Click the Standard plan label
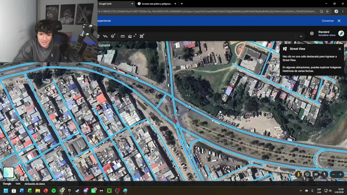347x195 pixels. [x=324, y=32]
